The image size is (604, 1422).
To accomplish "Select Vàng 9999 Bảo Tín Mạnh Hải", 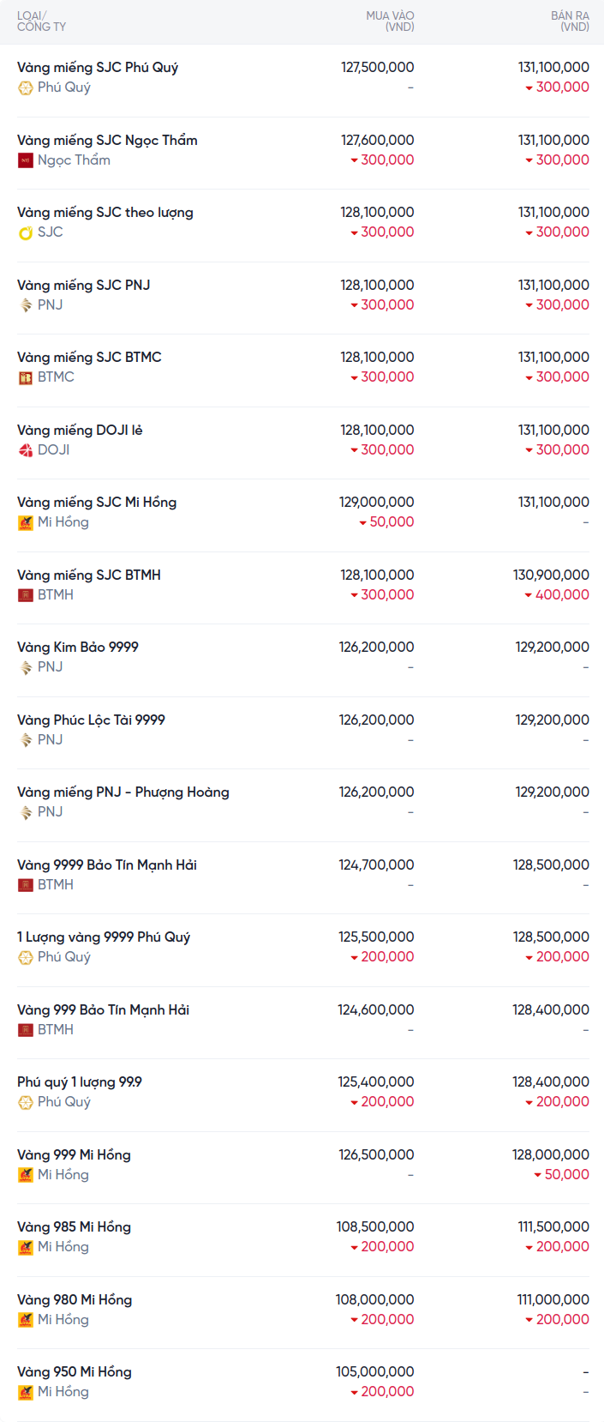I will coord(107,865).
